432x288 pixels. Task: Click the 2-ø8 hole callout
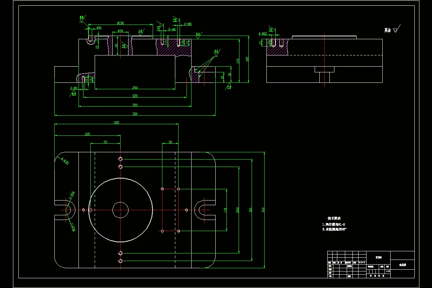coord(172,29)
